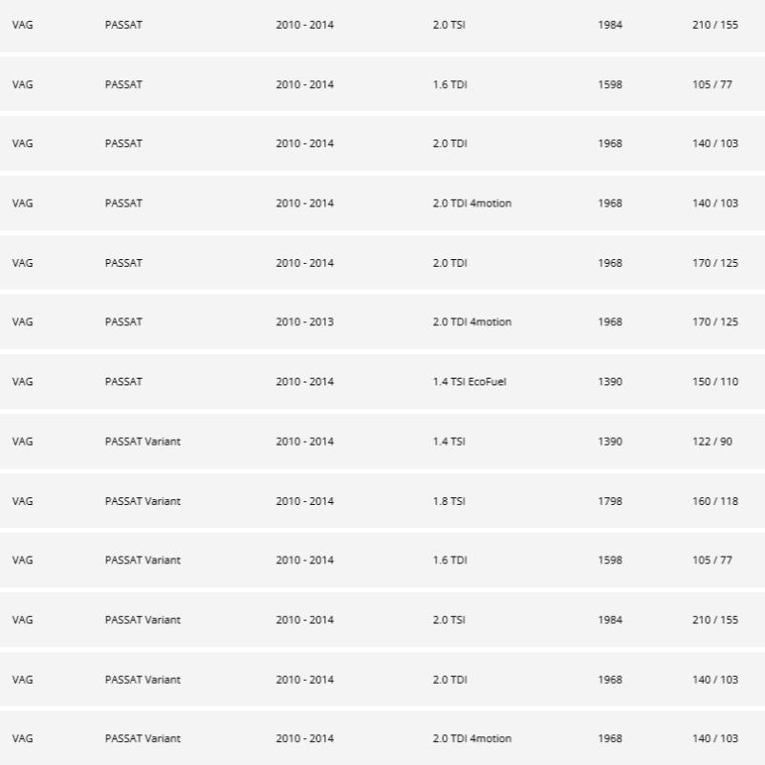
Task: Select the PASSAT Variant 1.4 TSI row
Action: pyautogui.click(x=382, y=442)
